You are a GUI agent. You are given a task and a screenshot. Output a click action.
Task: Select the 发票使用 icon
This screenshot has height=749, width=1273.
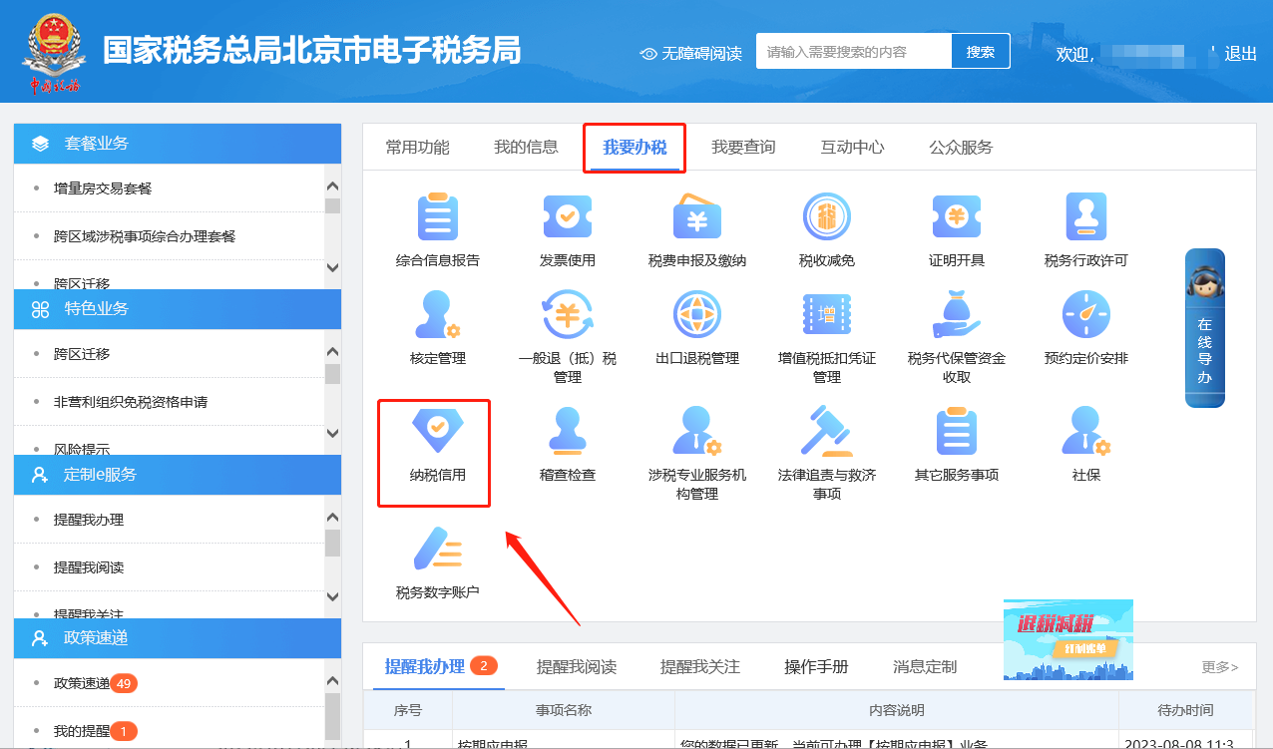566,229
